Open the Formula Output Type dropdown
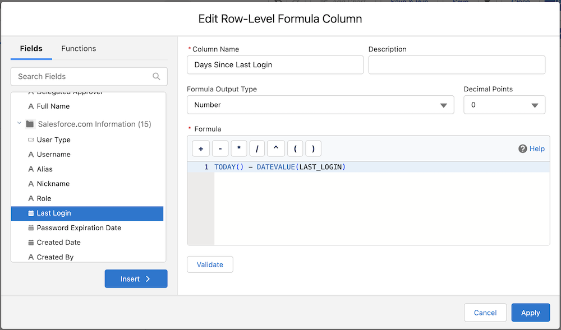This screenshot has height=330, width=561. 320,105
